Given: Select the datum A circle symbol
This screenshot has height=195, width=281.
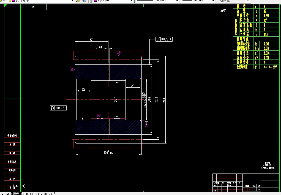Looking at the screenshot, I should tap(147, 126).
